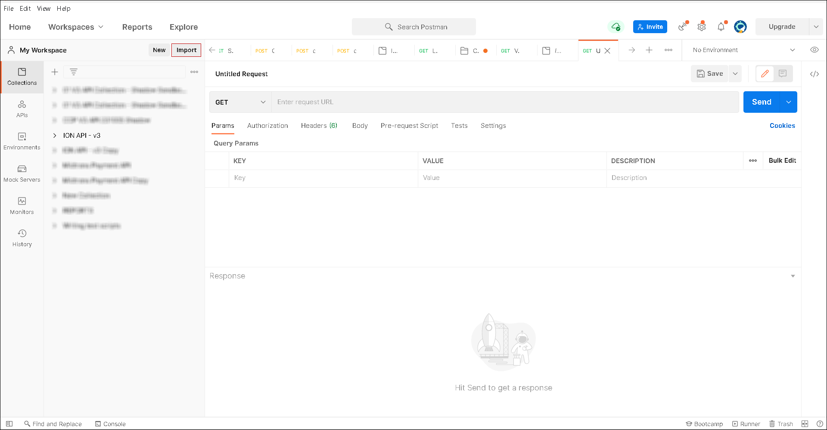Open the notifications bell
This screenshot has height=430, width=827.
[x=721, y=27]
